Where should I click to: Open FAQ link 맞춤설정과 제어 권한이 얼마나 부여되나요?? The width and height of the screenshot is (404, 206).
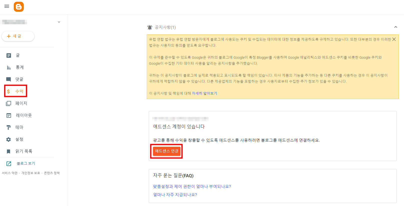click(x=192, y=186)
